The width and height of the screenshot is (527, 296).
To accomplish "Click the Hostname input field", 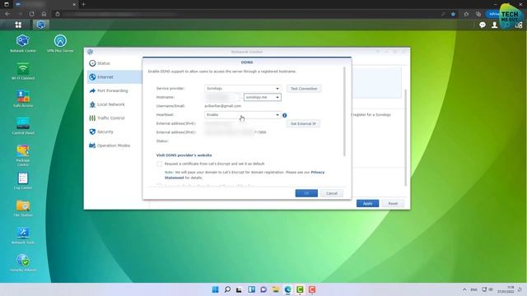I will 222,97.
